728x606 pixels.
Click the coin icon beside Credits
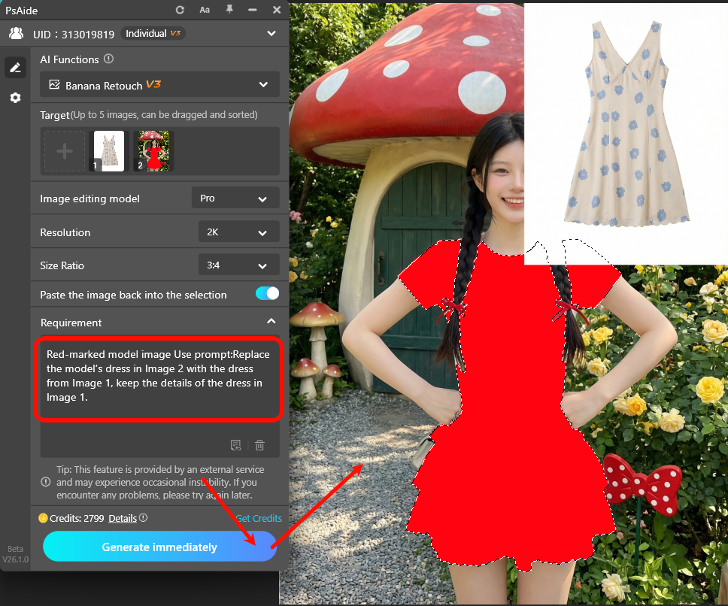[44, 518]
